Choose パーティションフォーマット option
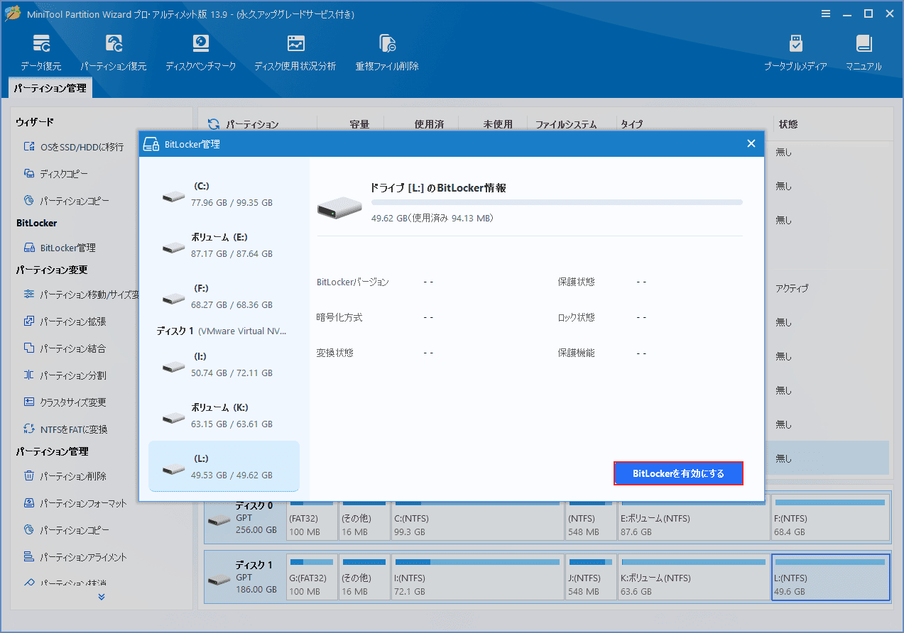Screen dimensions: 904x633 click(x=75, y=503)
